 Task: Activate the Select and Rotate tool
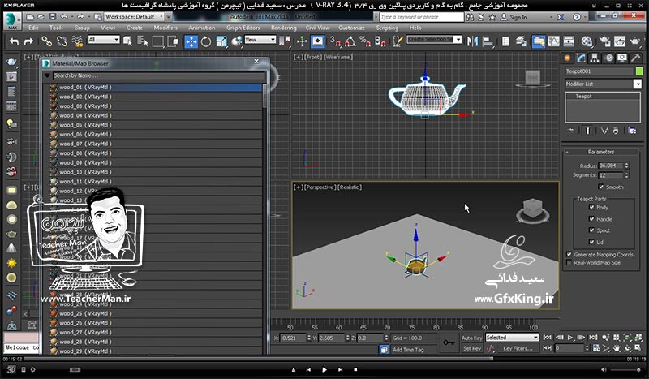(x=206, y=41)
